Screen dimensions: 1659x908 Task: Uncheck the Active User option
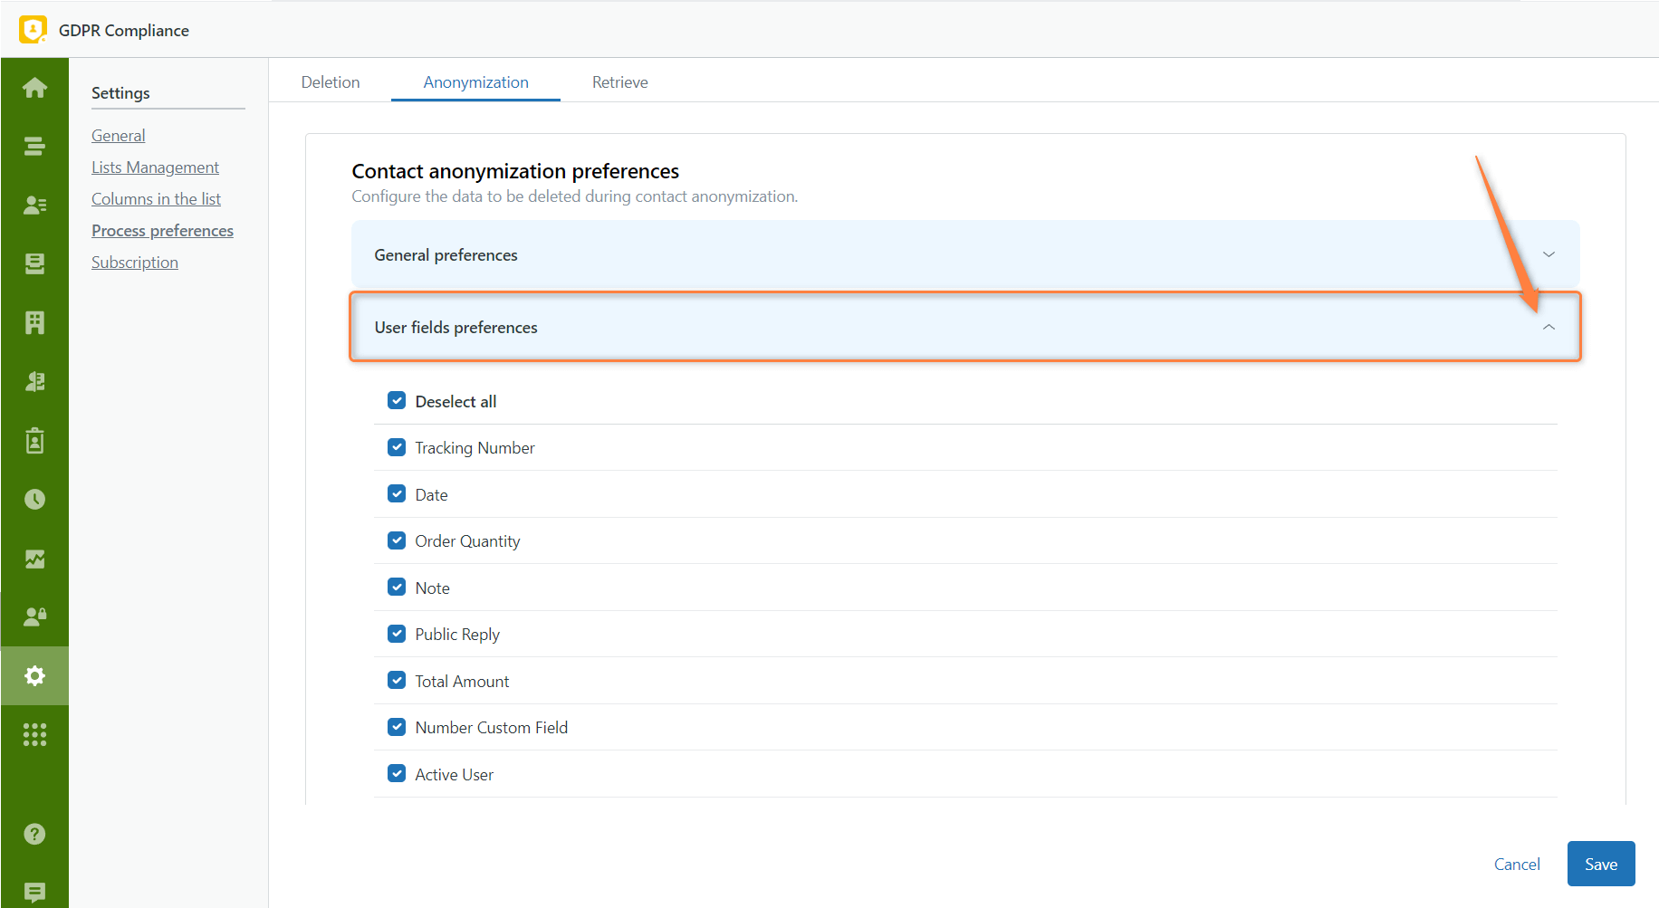[x=397, y=773]
